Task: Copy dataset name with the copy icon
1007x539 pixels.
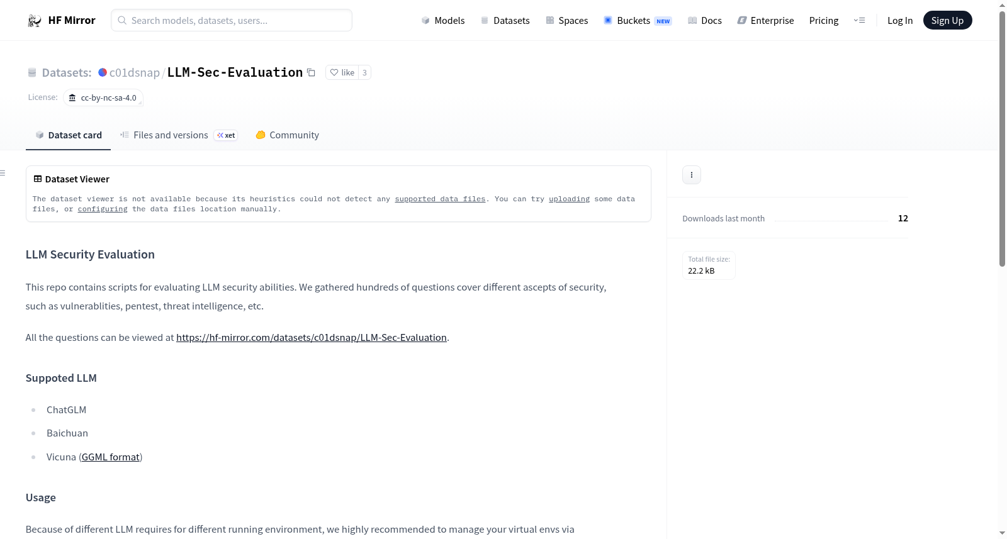Action: (x=311, y=73)
